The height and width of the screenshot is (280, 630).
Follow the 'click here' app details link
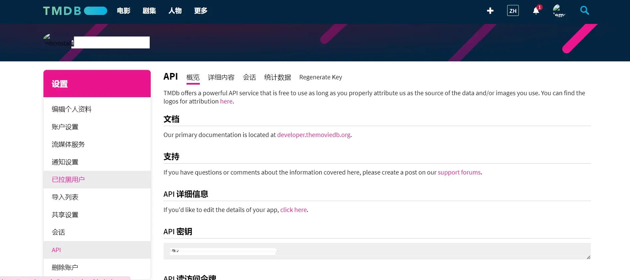pos(293,210)
